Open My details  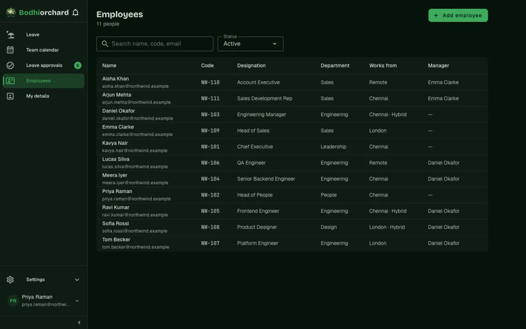(x=44, y=96)
